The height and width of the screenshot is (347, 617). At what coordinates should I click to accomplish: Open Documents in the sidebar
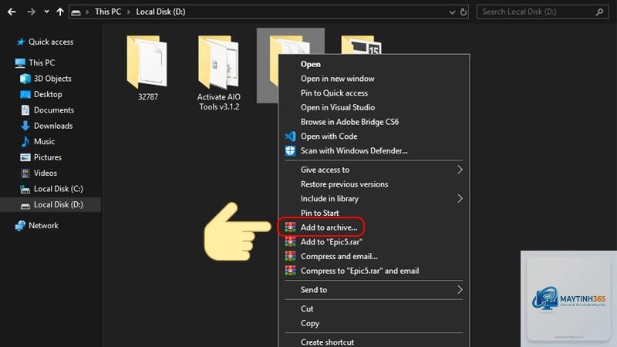pos(47,109)
